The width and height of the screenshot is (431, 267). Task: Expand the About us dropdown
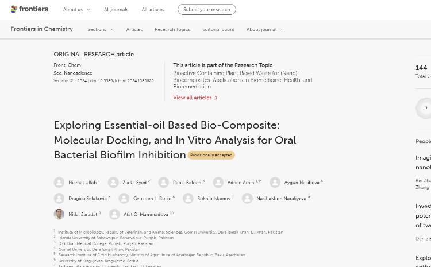coord(76,9)
